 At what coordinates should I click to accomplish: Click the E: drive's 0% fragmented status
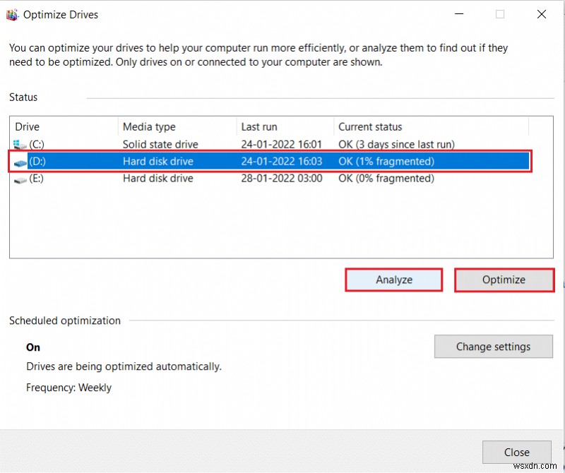pyautogui.click(x=386, y=179)
